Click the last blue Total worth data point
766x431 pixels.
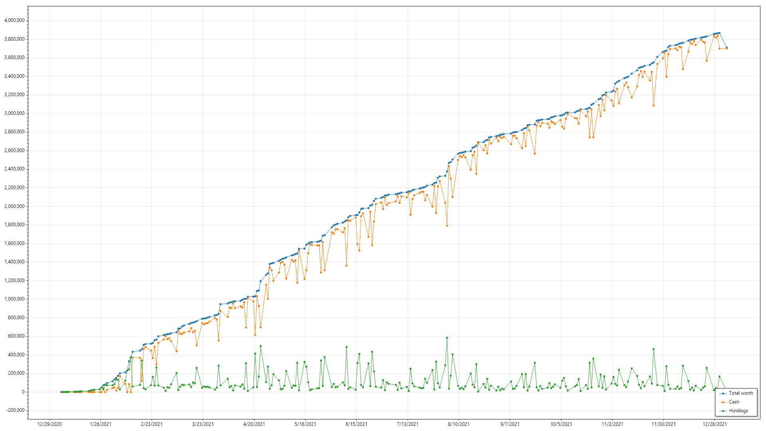pos(727,48)
